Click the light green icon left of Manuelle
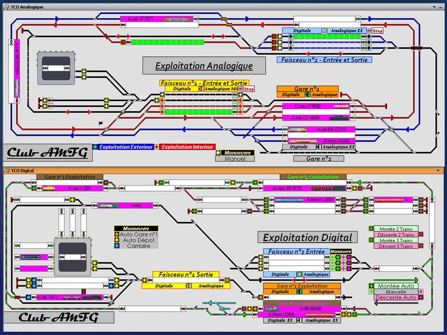447x335 pixels. pyautogui.click(x=371, y=292)
